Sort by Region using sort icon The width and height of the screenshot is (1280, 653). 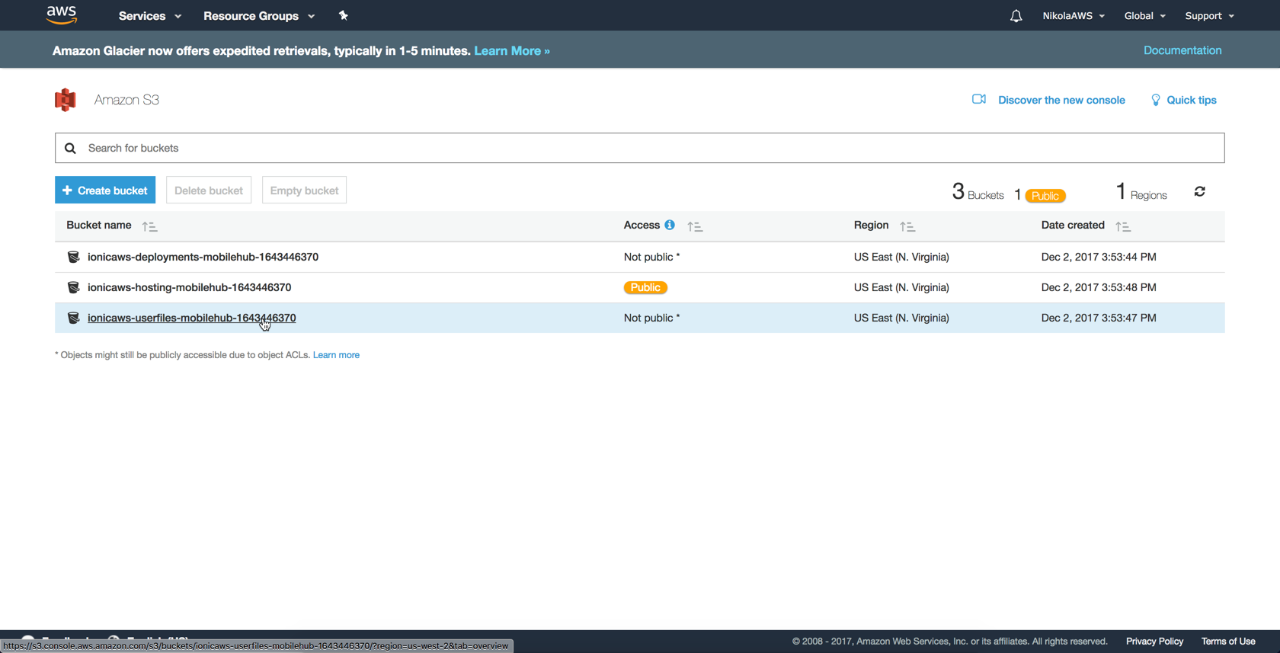tap(907, 226)
